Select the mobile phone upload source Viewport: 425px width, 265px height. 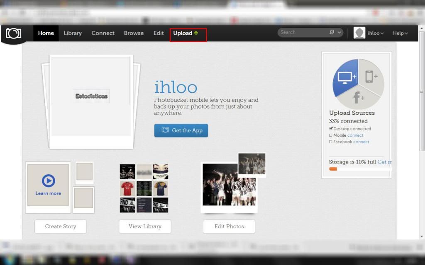tap(371, 77)
